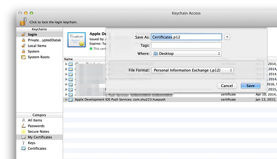277x159 pixels.
Task: Click the Apr 10, 2014 expiry cell
Action: (x=266, y=94)
